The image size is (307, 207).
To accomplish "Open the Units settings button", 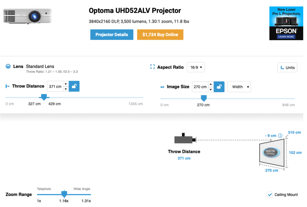I will [x=287, y=67].
